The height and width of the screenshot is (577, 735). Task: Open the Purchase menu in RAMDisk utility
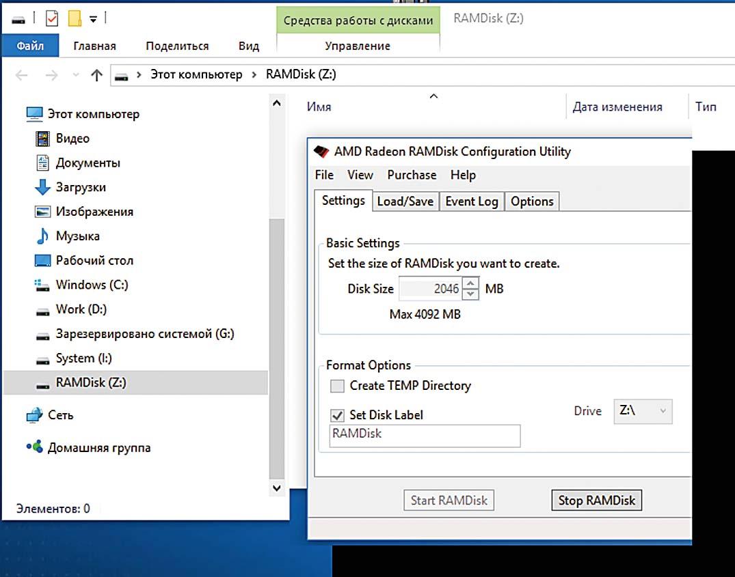click(x=412, y=175)
